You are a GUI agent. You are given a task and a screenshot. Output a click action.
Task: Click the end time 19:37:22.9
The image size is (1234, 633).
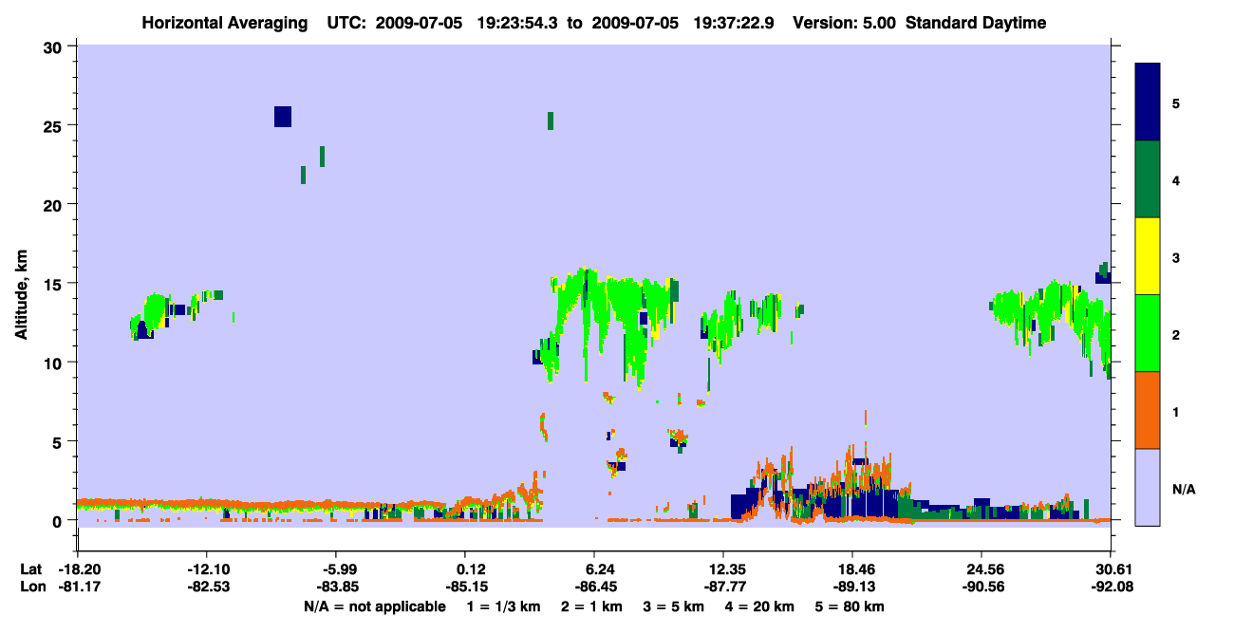point(735,23)
